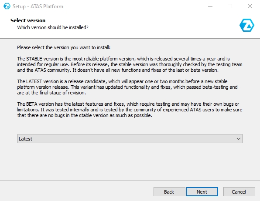Minimize the ATAS Platform setup window
The height and width of the screenshot is (201, 260).
210,6
